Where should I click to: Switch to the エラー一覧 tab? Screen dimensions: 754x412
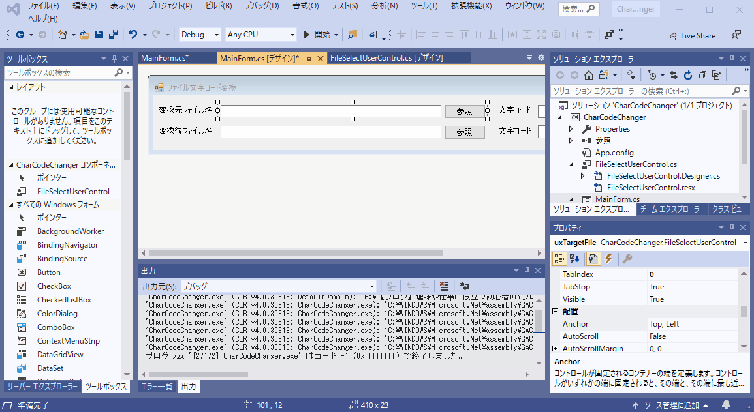pyautogui.click(x=157, y=386)
